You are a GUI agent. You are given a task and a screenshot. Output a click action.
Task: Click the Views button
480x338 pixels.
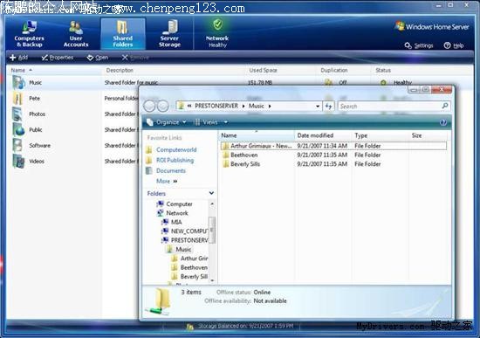(206, 122)
